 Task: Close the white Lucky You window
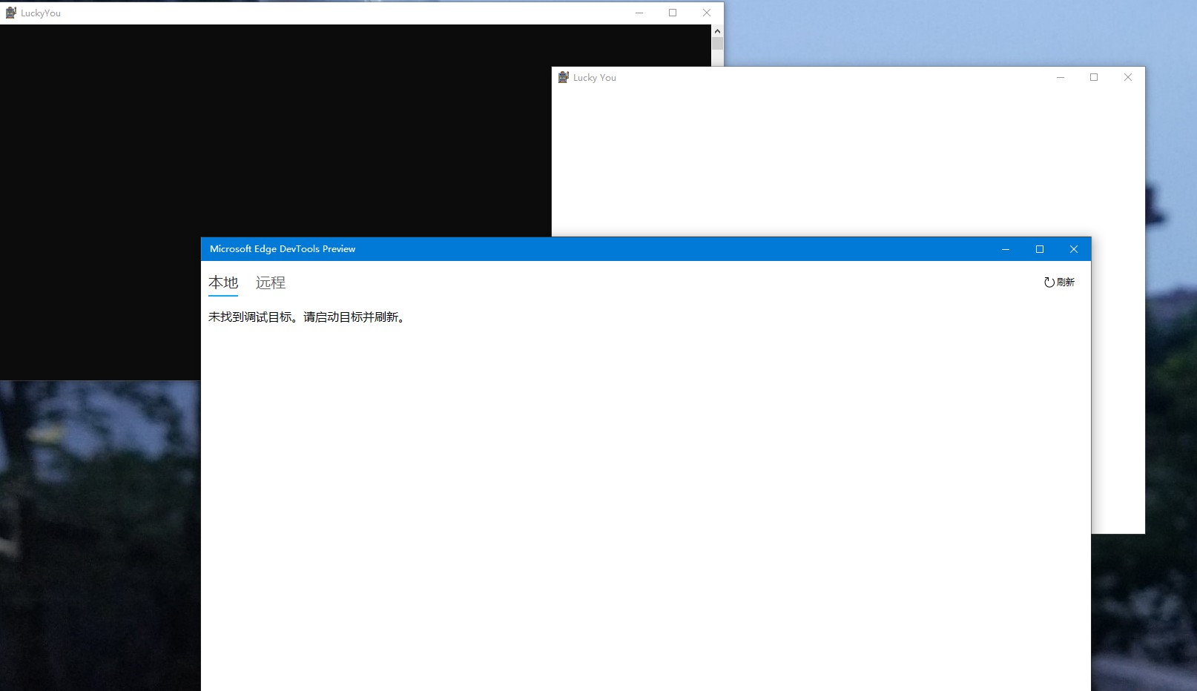click(1128, 77)
